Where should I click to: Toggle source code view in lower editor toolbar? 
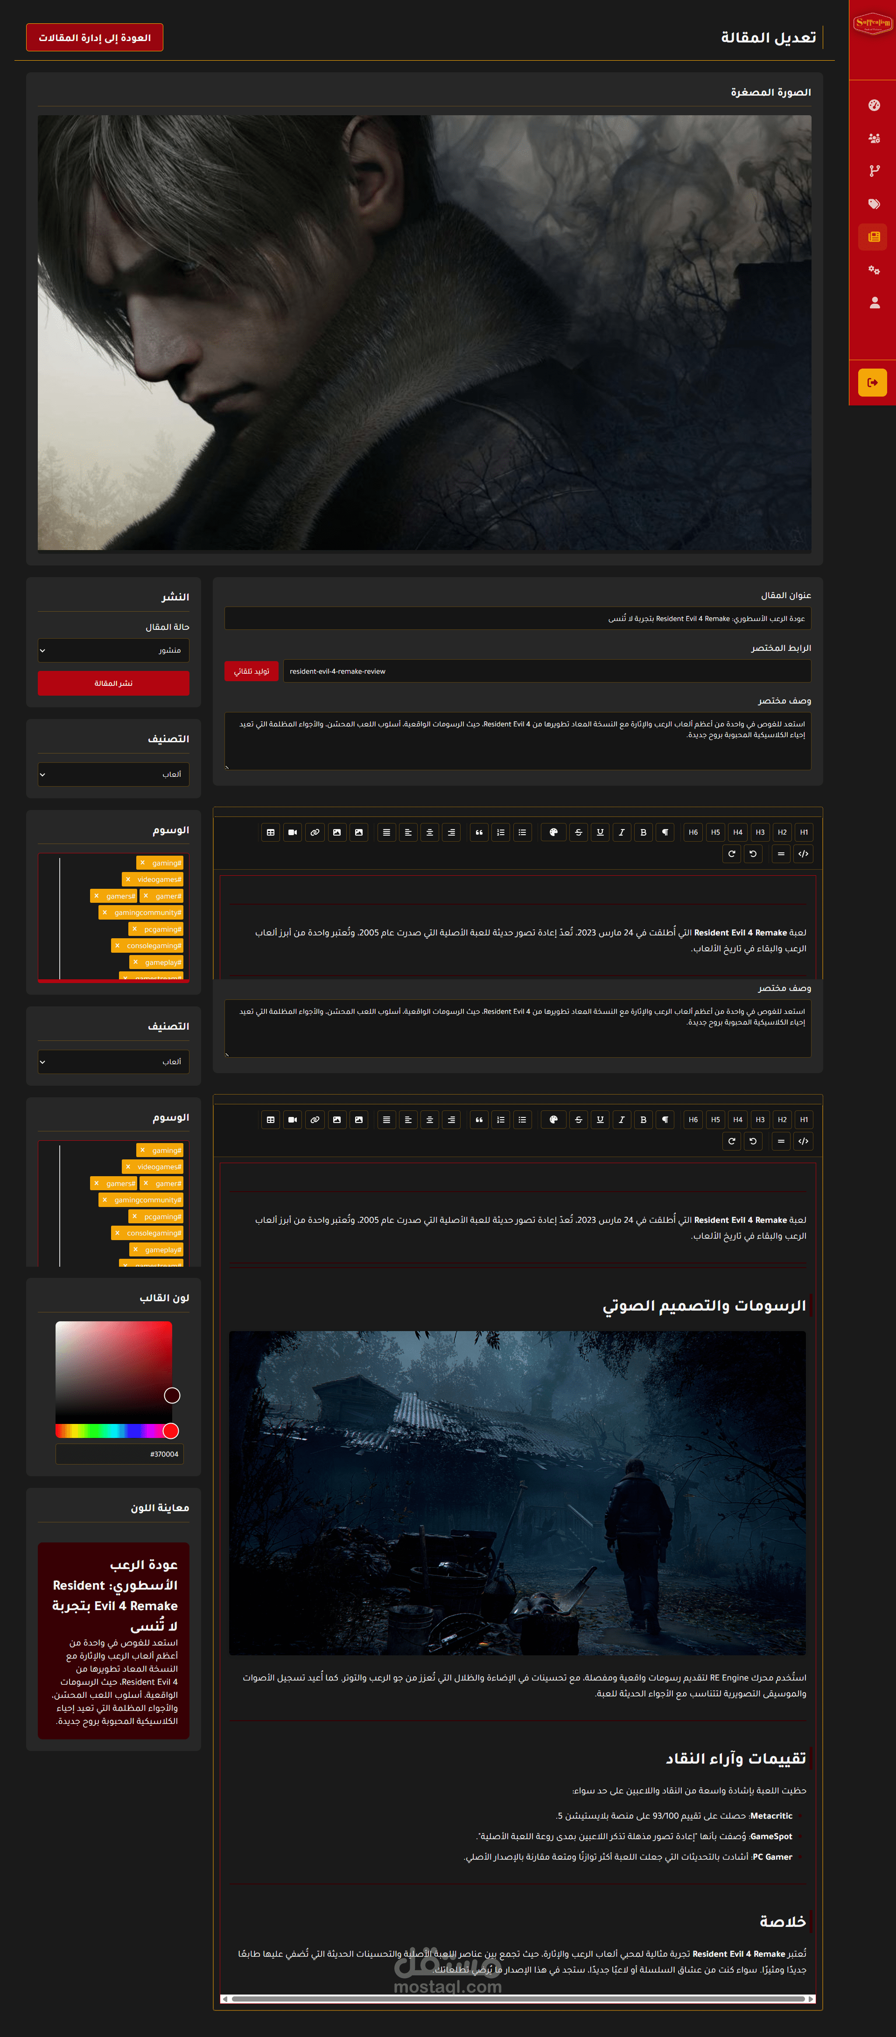tap(803, 1141)
